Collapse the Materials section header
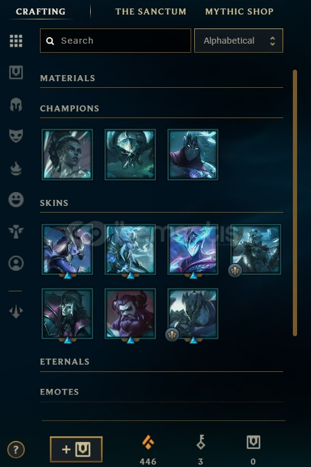311x467 pixels. click(x=162, y=78)
